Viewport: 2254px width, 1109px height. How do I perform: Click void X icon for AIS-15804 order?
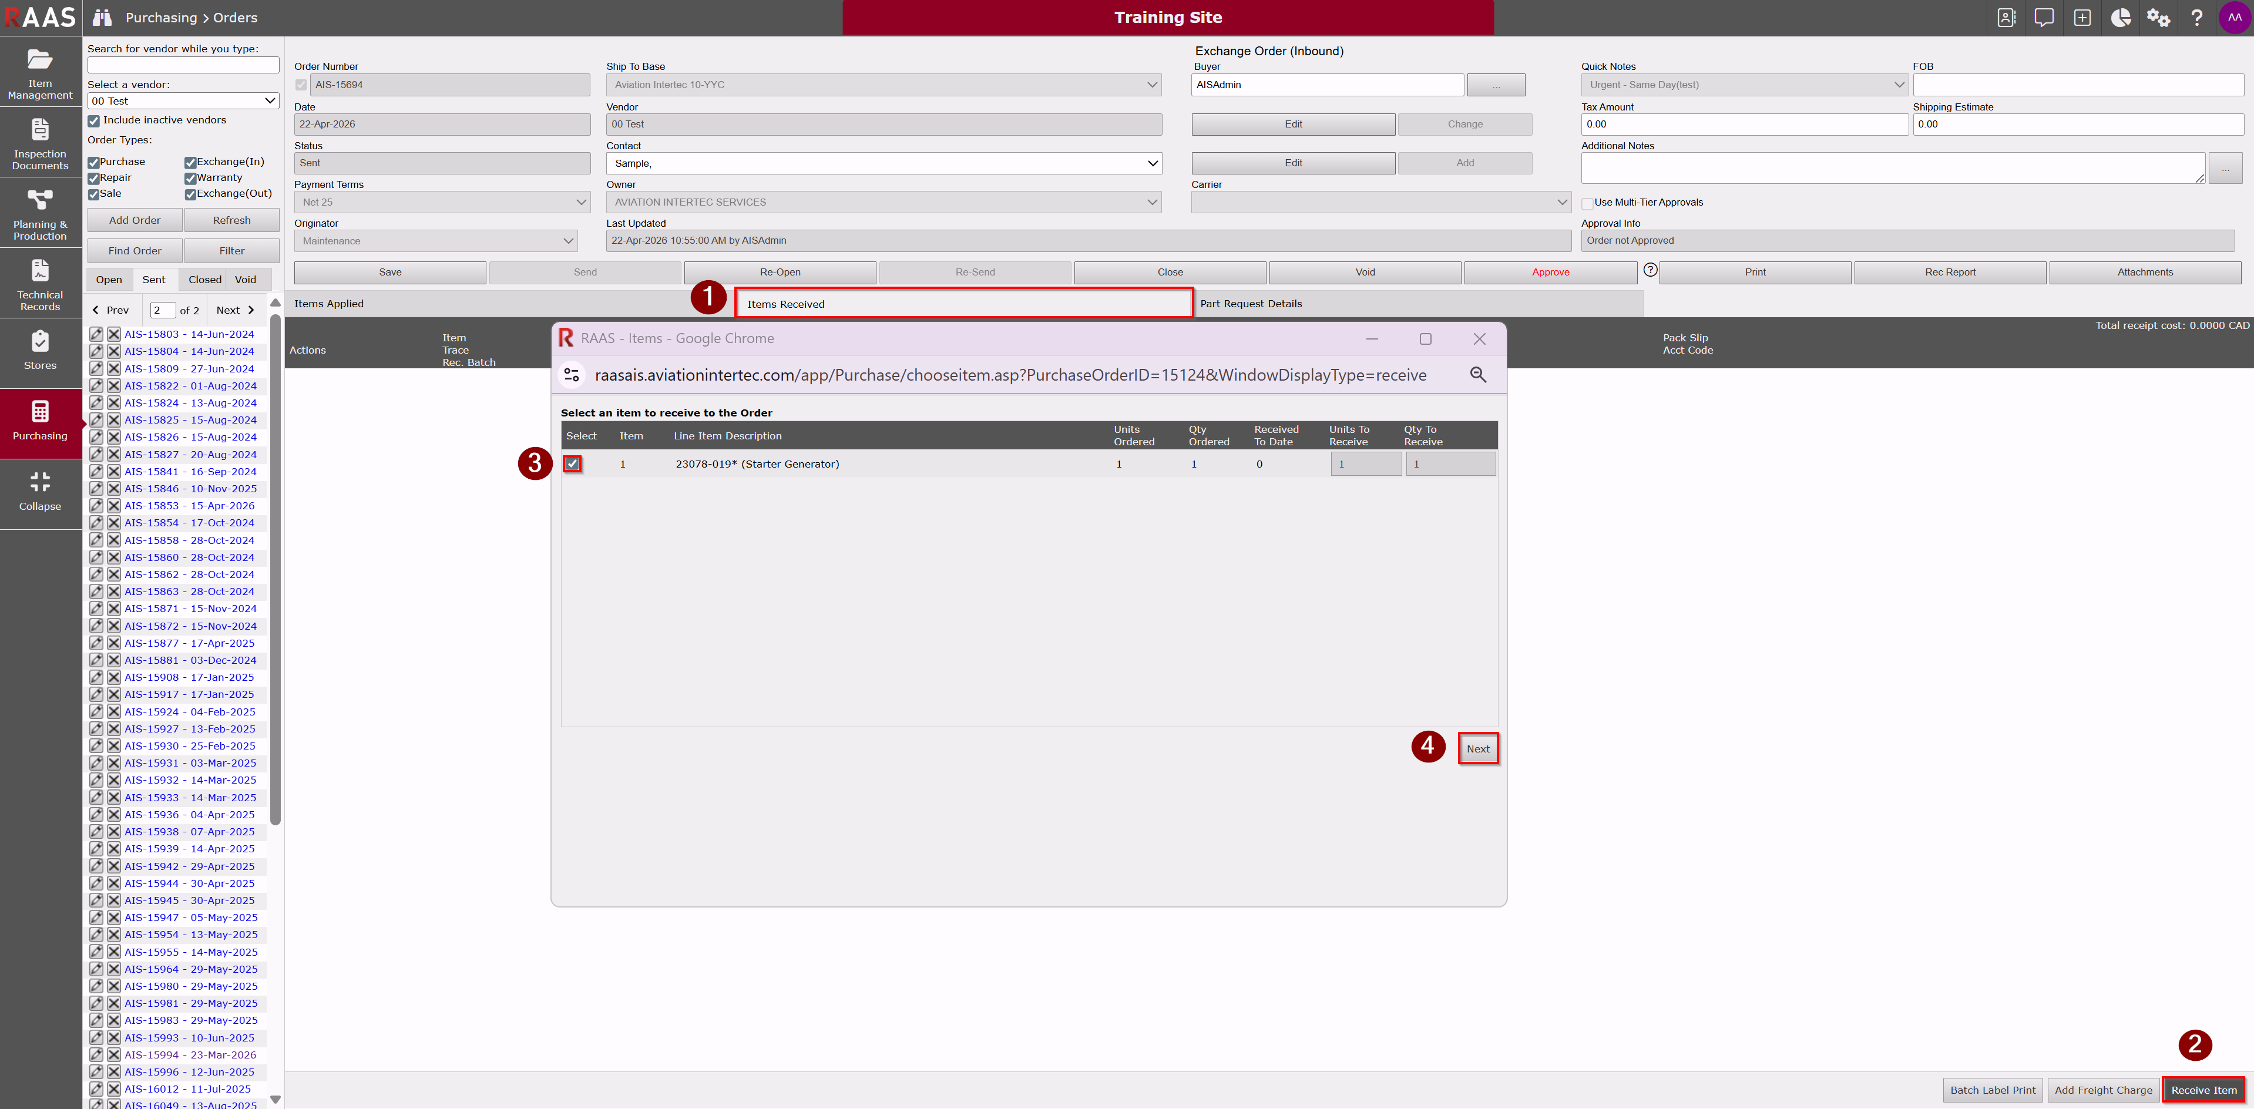(x=114, y=352)
